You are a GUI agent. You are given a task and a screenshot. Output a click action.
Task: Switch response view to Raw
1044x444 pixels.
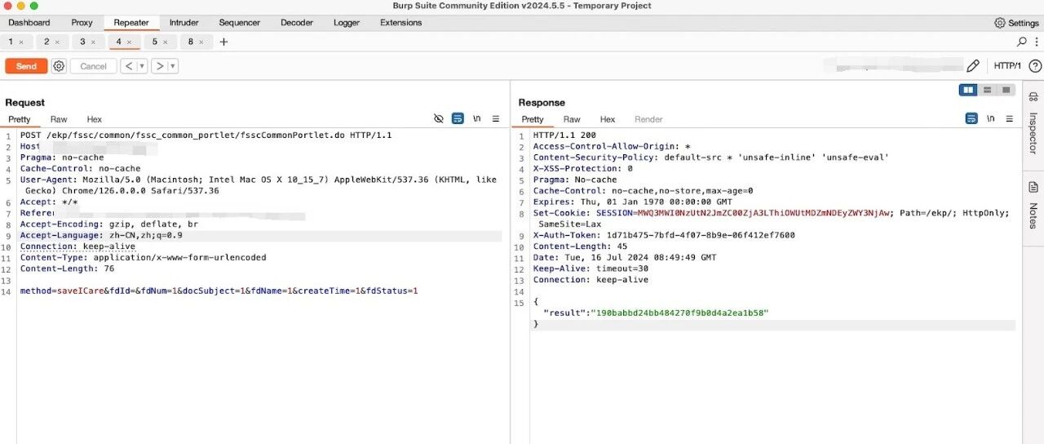tap(572, 119)
